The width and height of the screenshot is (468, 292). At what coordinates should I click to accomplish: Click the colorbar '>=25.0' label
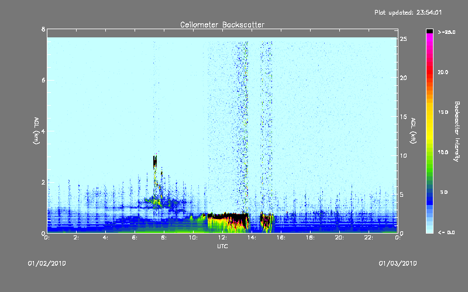click(x=446, y=32)
